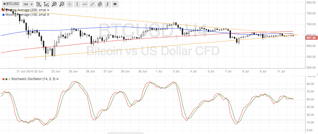Click the 1 Jul date axis label
318x134 pixels.
pos(159,72)
